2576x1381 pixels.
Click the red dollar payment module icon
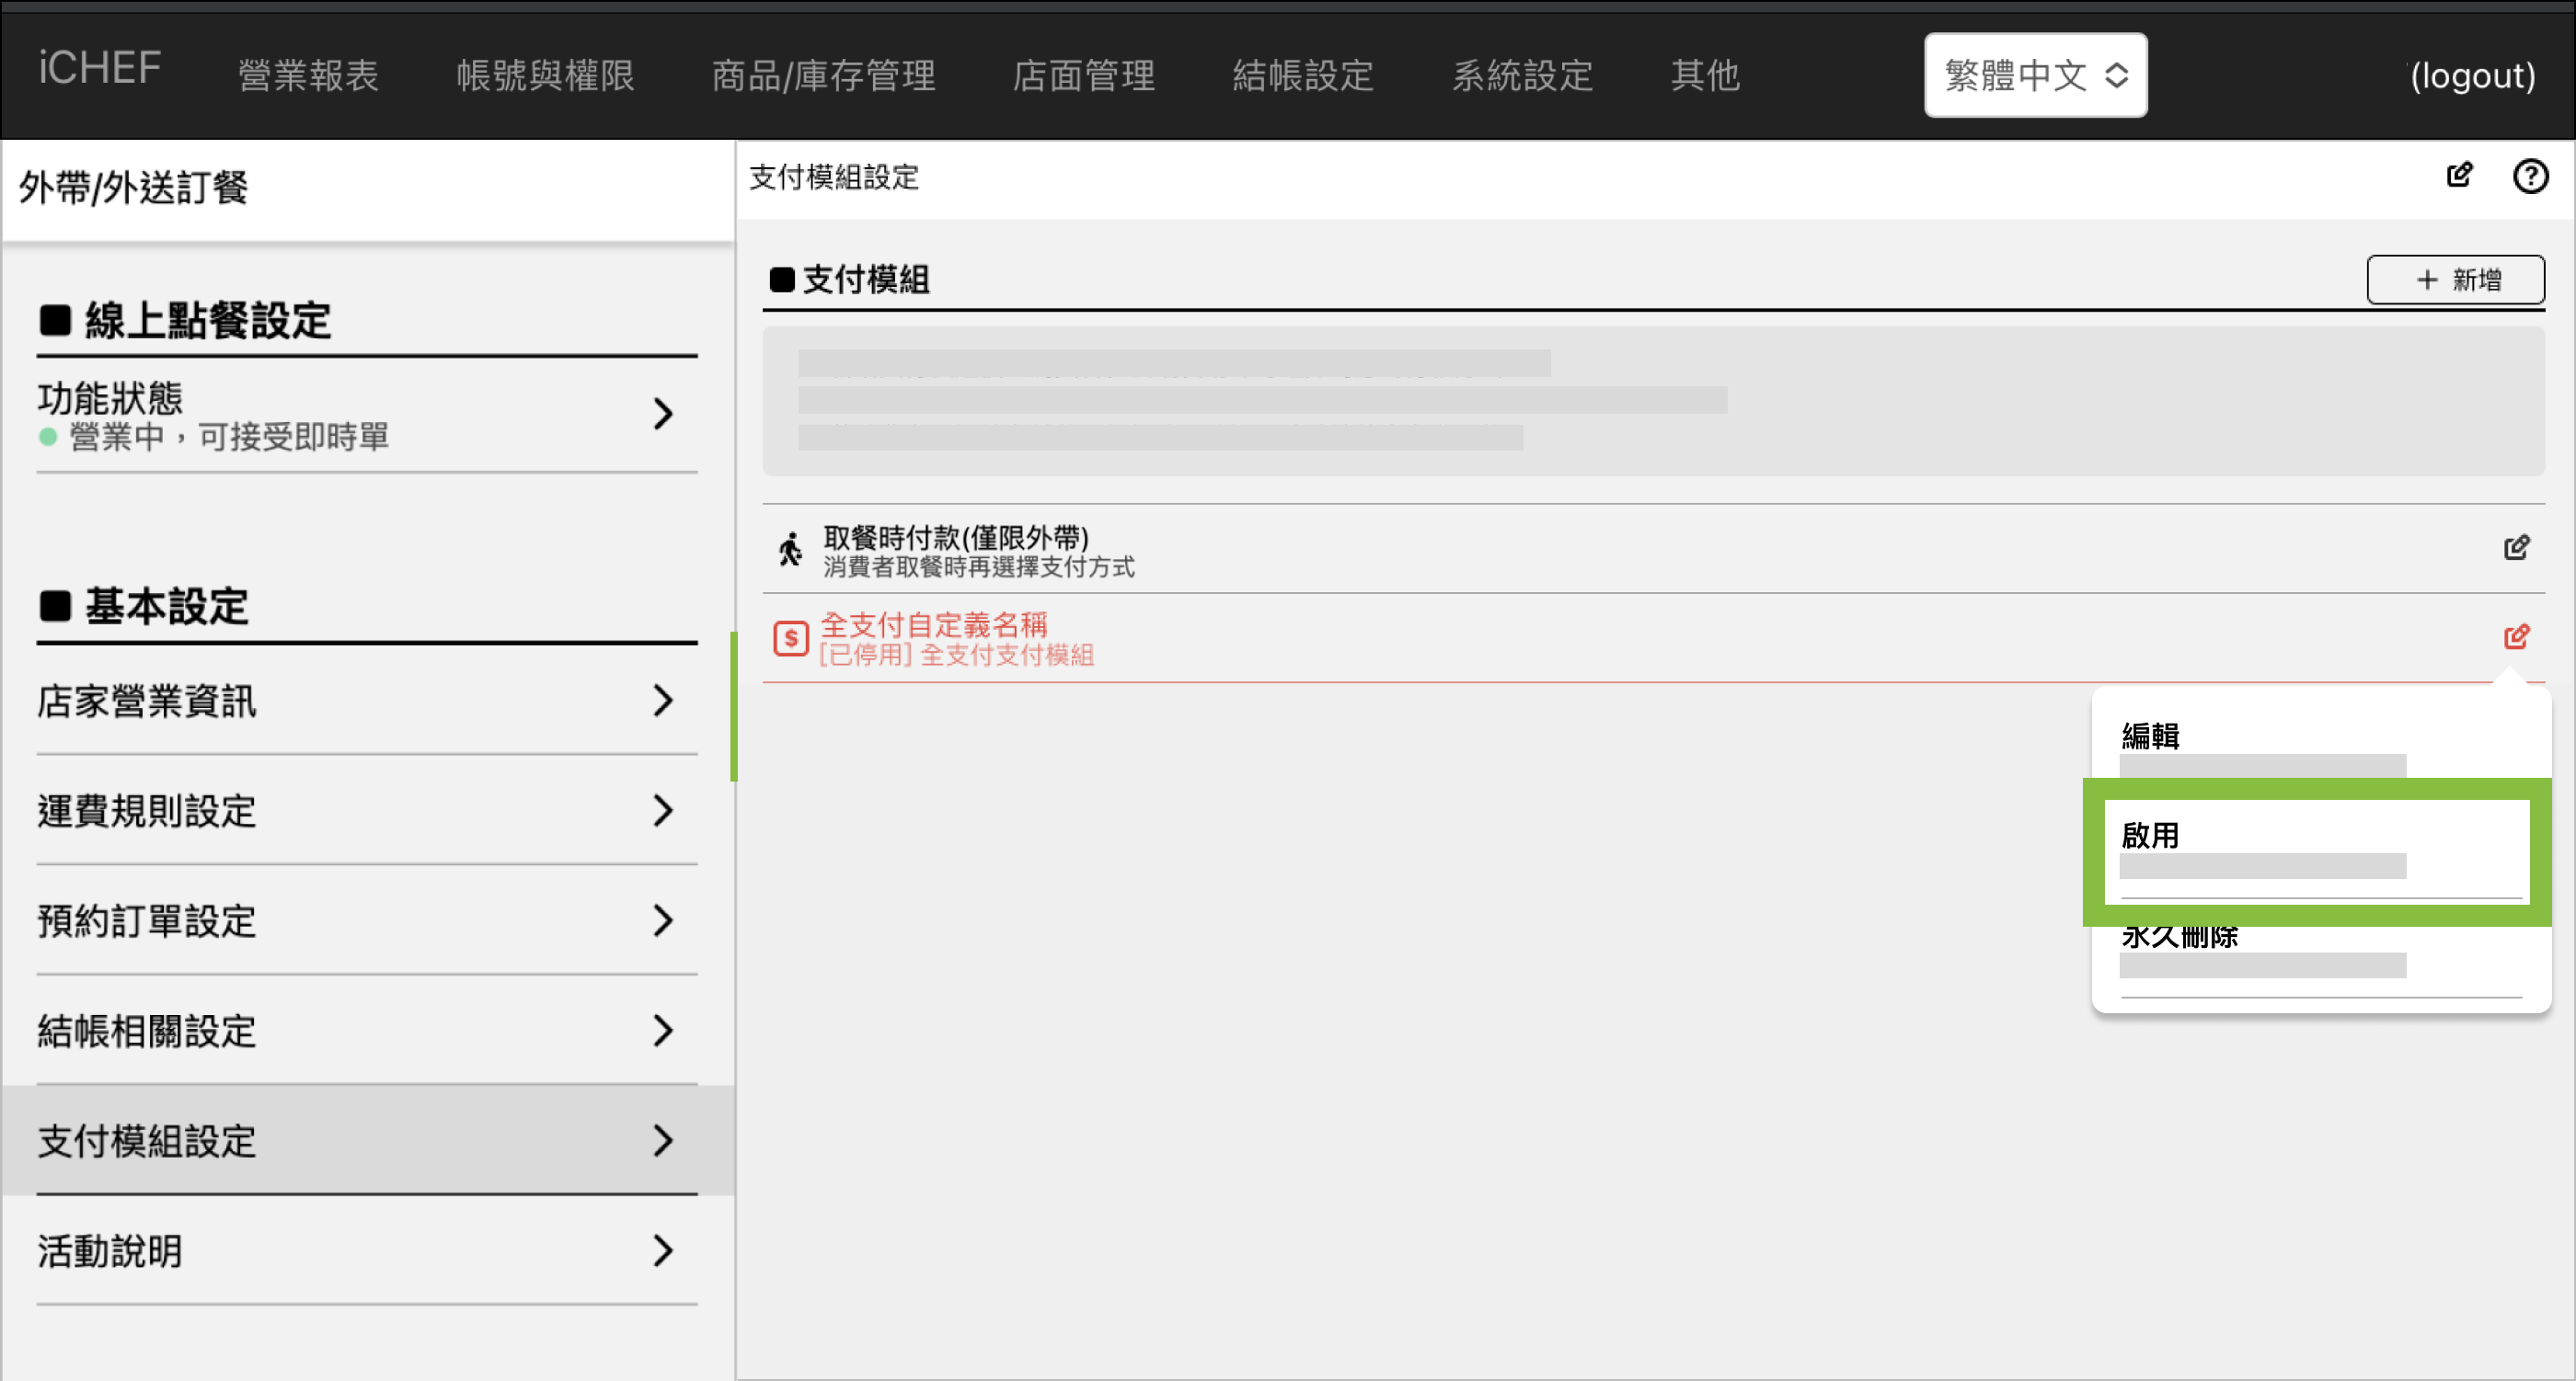tap(790, 637)
